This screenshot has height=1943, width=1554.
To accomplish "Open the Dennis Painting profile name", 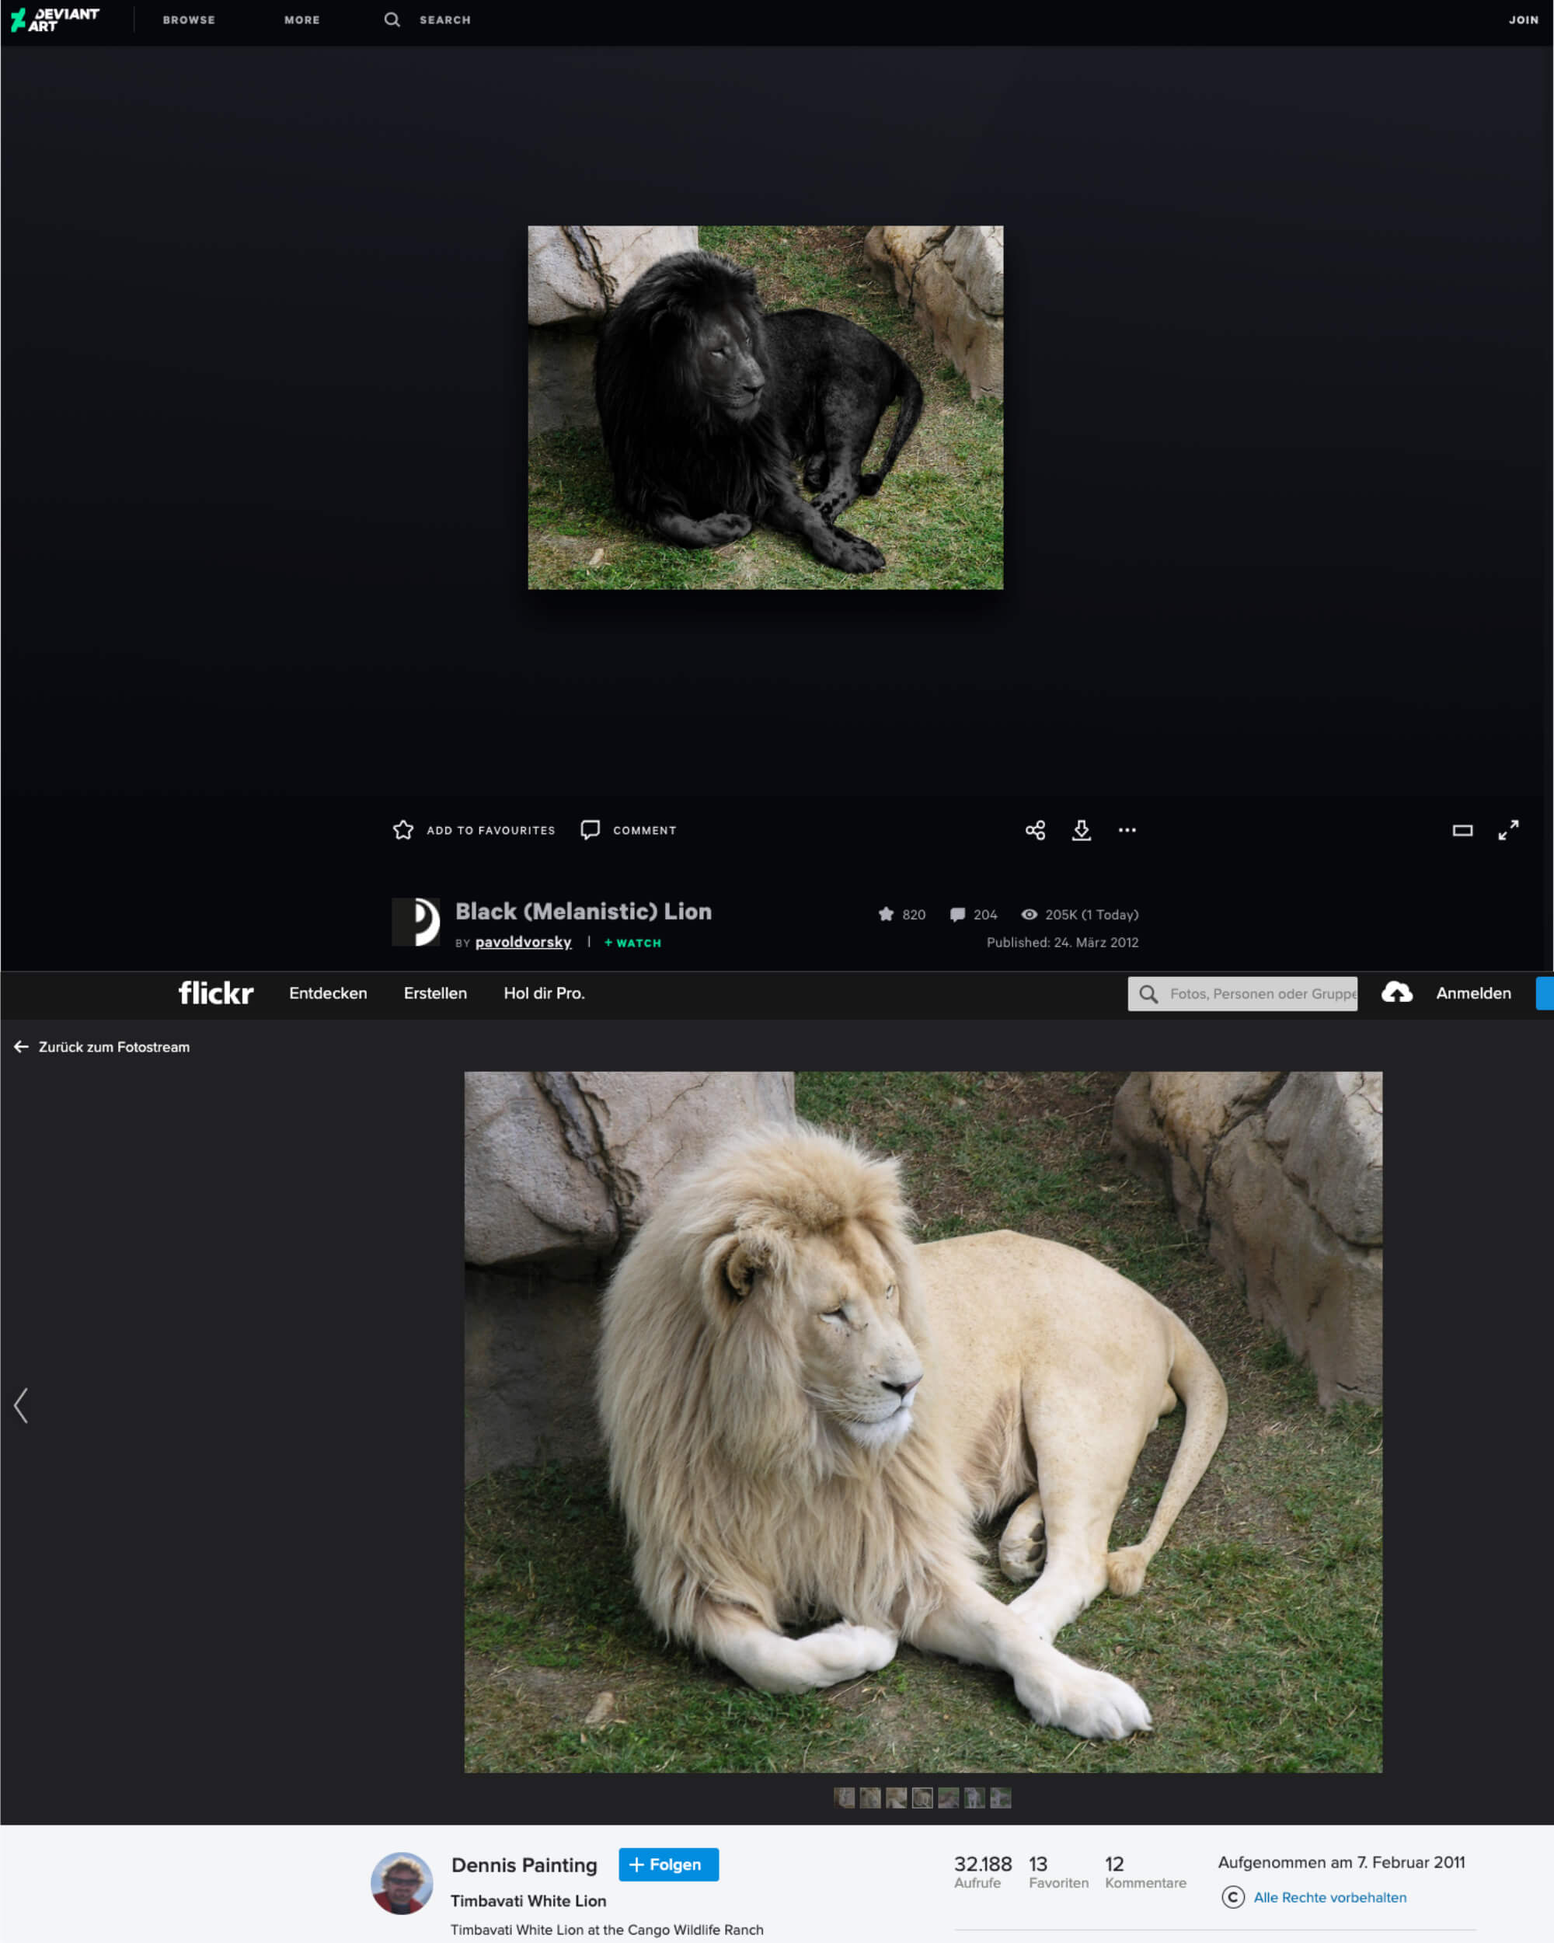I will pyautogui.click(x=524, y=1865).
